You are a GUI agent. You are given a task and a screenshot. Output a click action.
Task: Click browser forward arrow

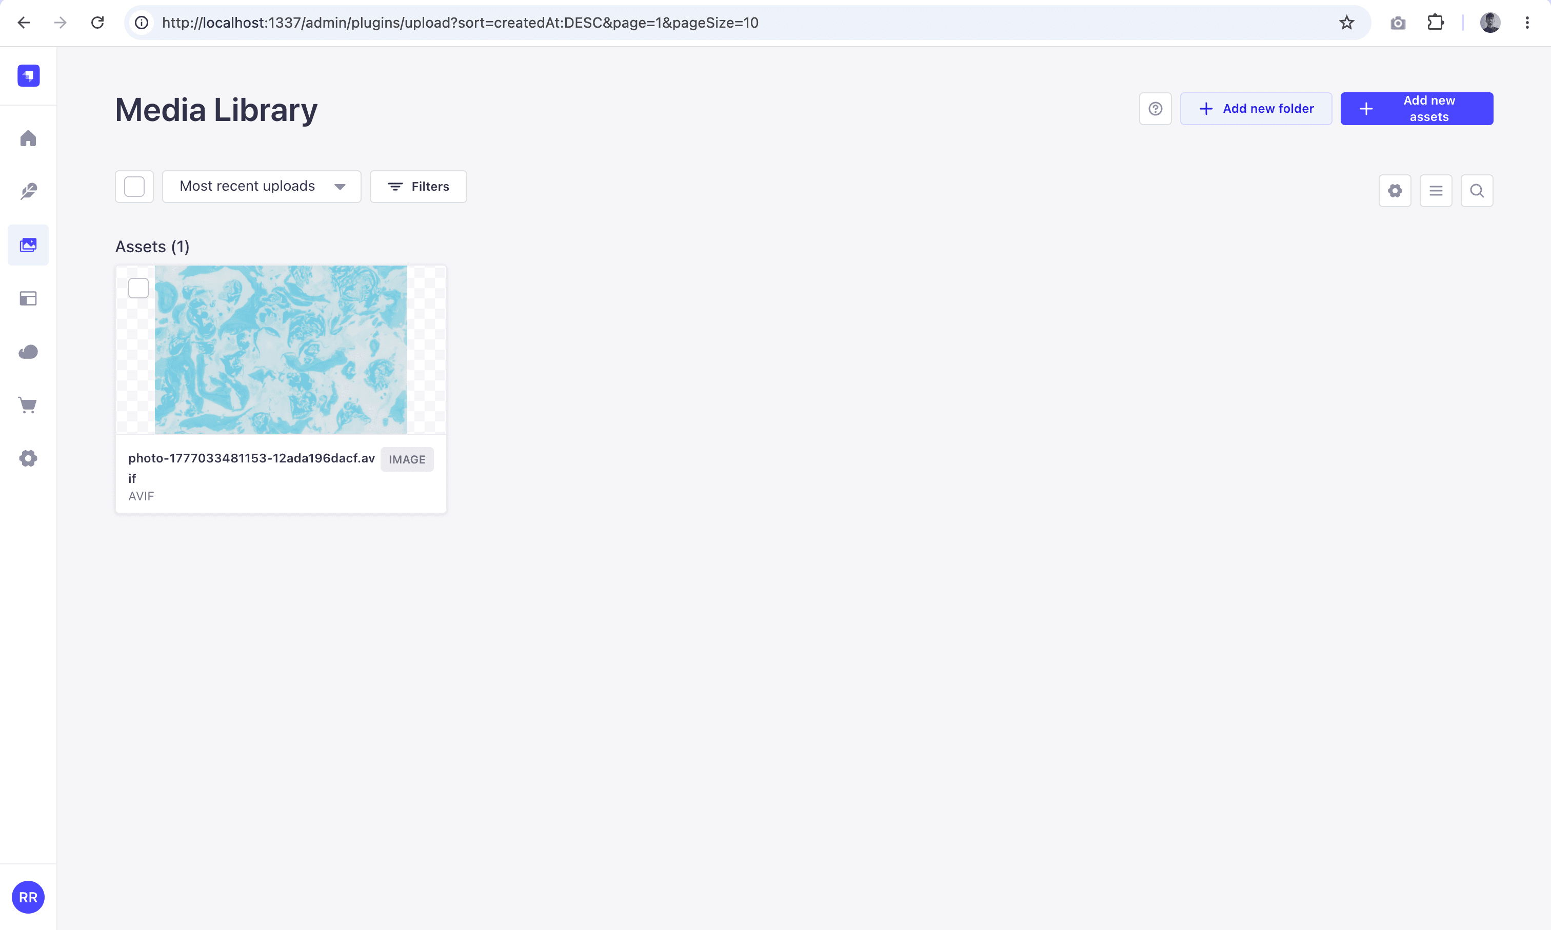coord(60,23)
